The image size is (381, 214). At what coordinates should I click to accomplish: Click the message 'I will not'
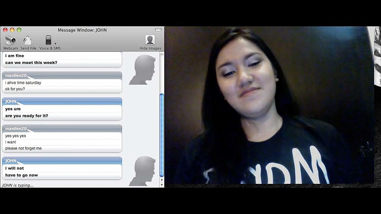click(x=14, y=168)
